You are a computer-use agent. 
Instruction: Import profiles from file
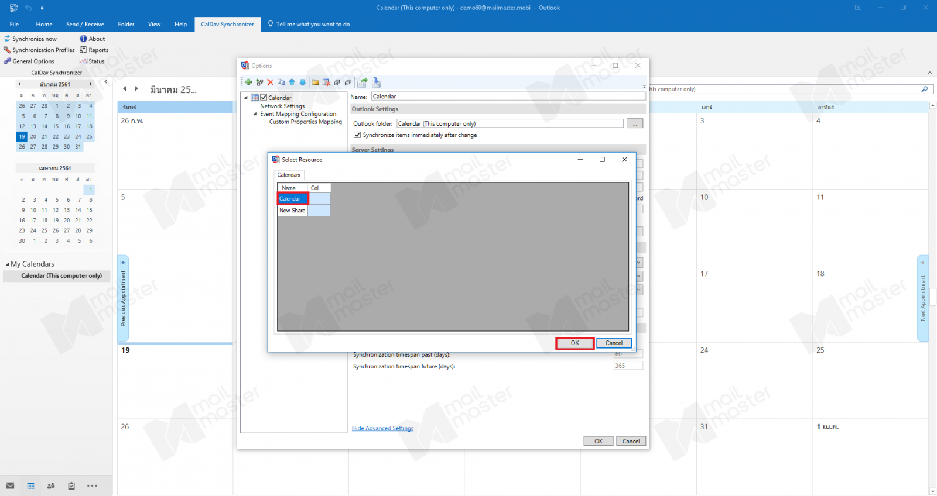pos(377,82)
